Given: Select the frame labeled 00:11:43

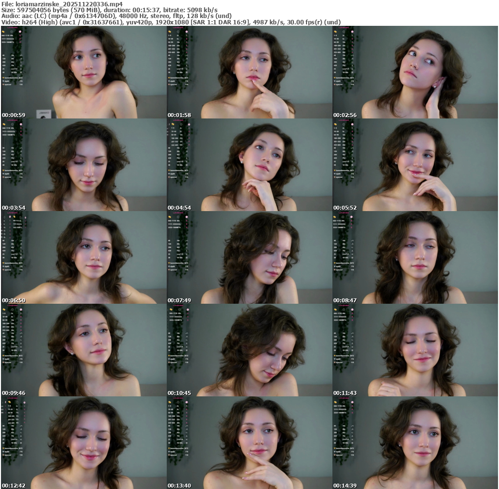Looking at the screenshot, I should pyautogui.click(x=415, y=350).
